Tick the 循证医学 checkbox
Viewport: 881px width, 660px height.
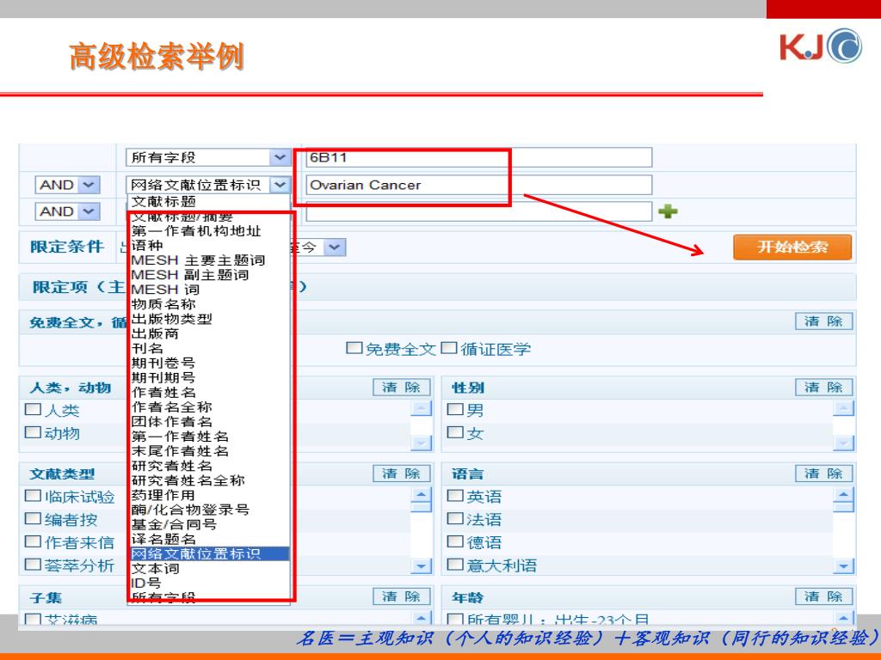pyautogui.click(x=449, y=348)
